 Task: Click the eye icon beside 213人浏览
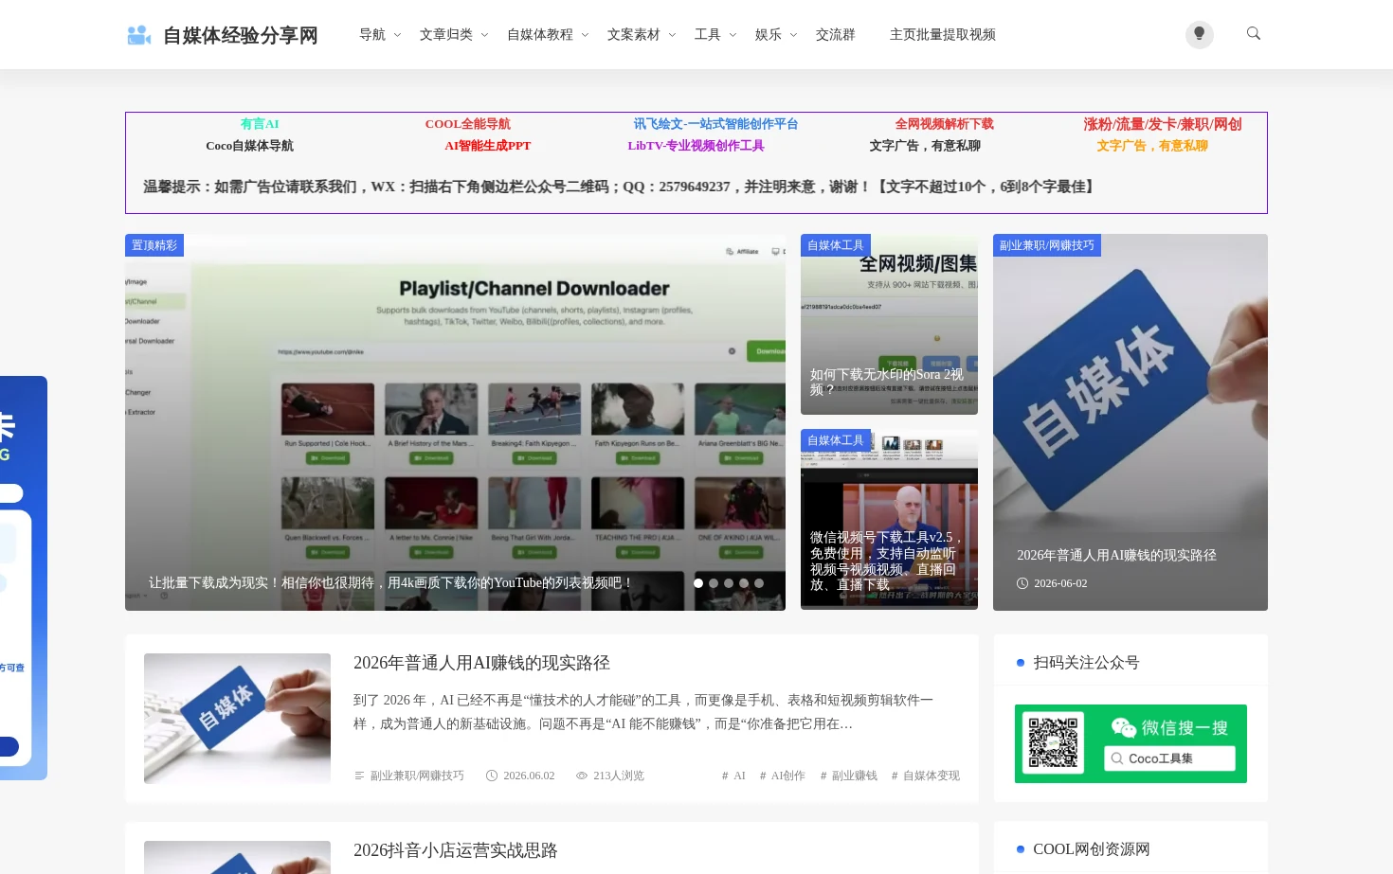click(x=582, y=776)
